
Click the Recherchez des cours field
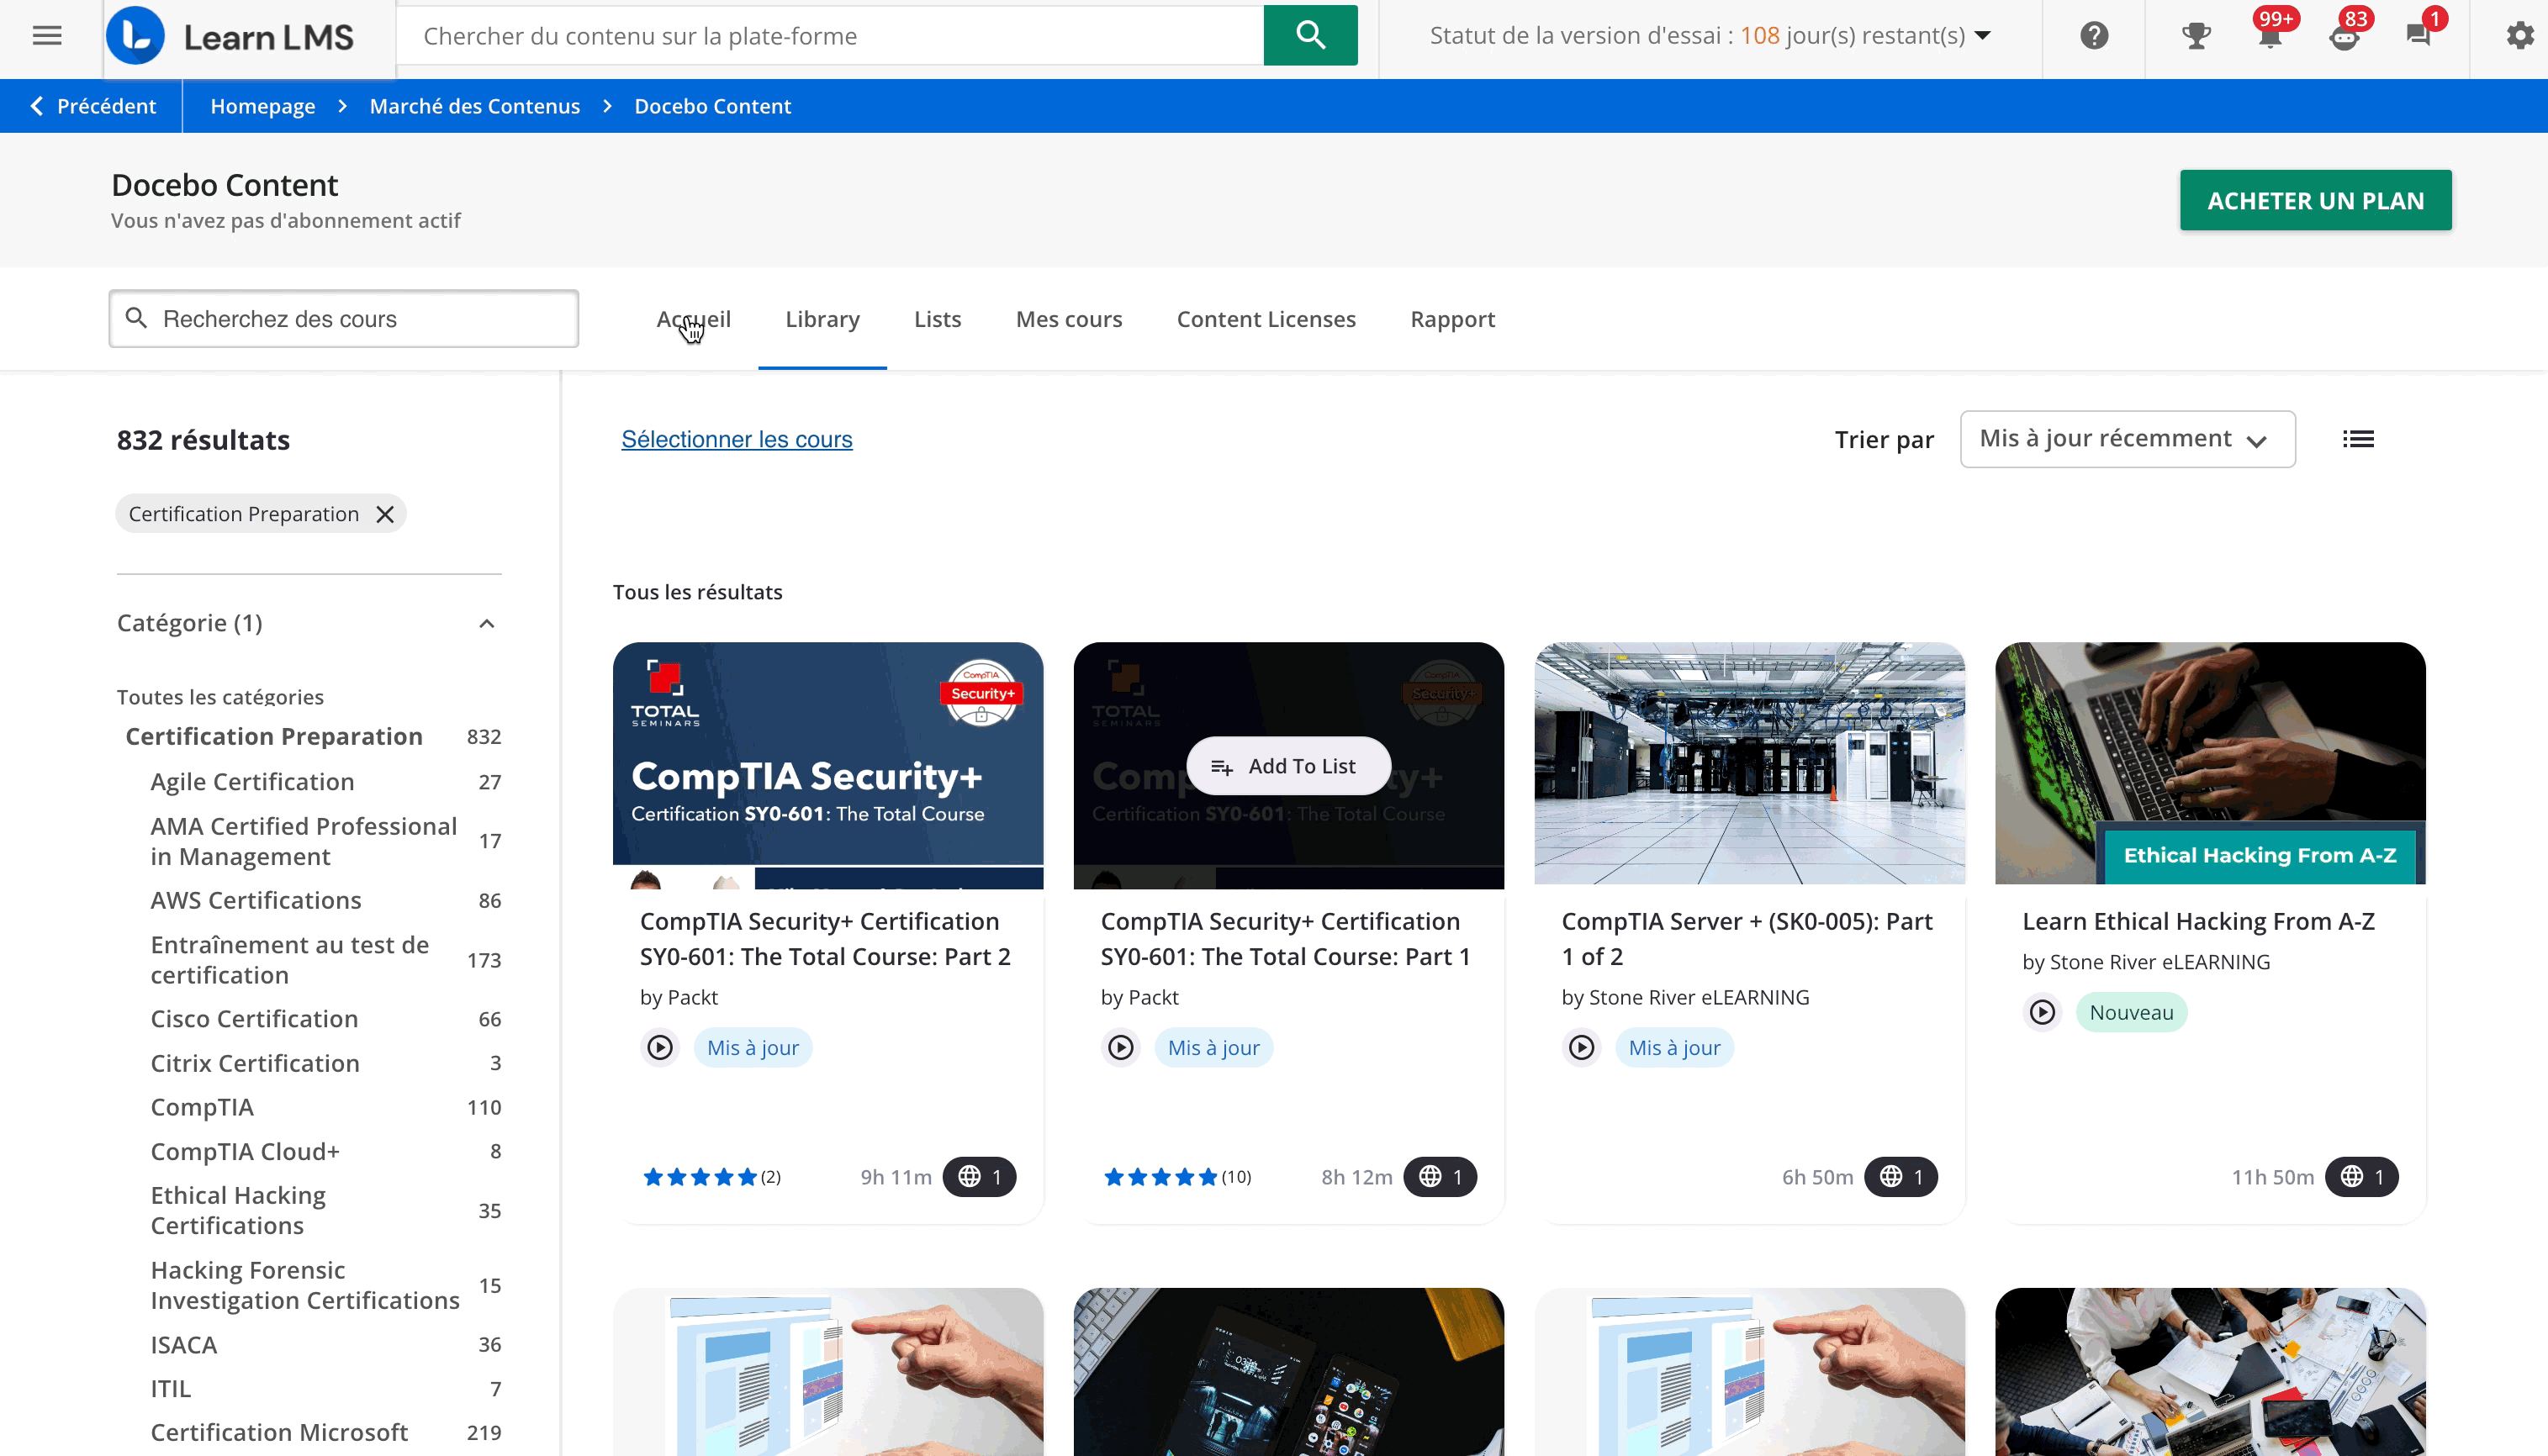tap(344, 319)
